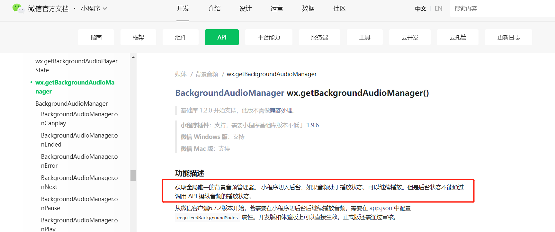Open BackgroundAudioManager.onError in sidebar
The image size is (555, 232).
pos(79,161)
